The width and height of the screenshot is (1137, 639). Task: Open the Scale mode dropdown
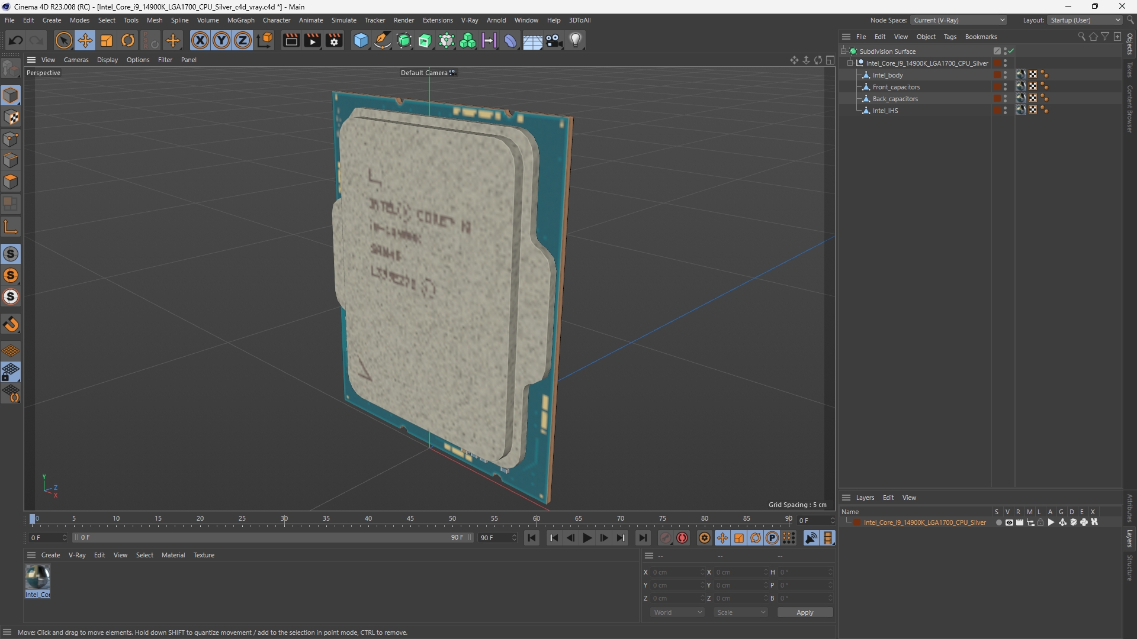tap(741, 612)
